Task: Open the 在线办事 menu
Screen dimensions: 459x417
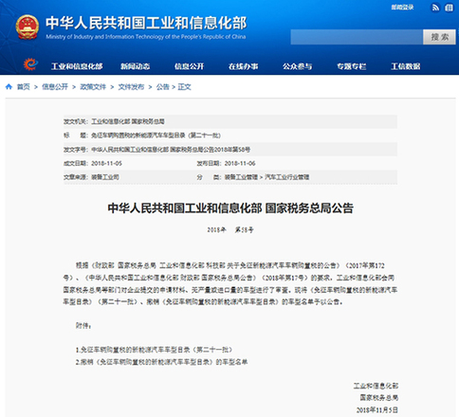Action: point(243,66)
